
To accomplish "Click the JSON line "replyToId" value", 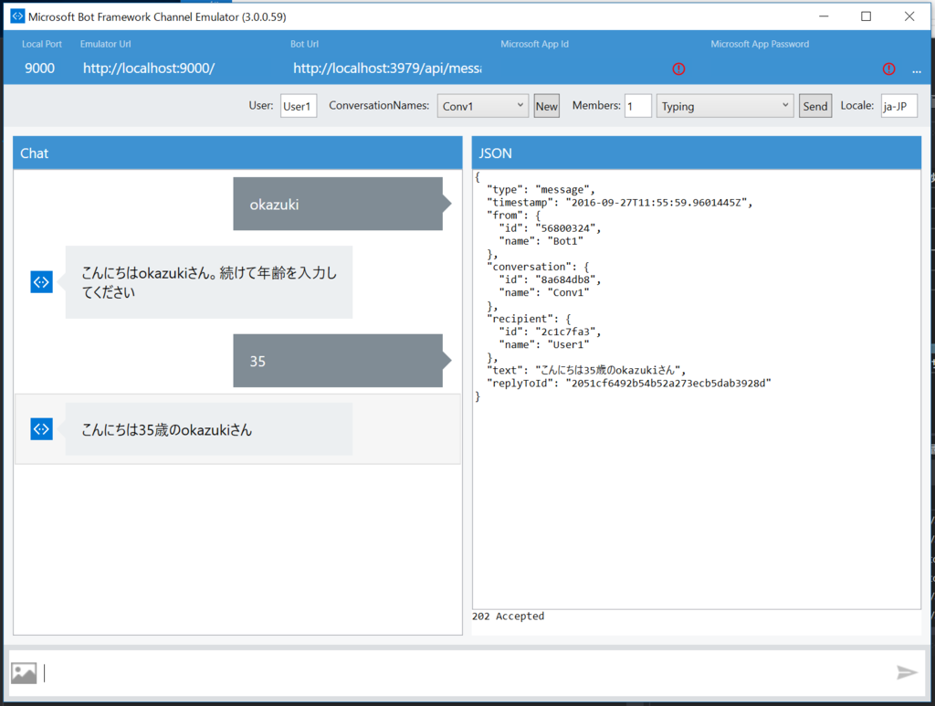I will coord(667,384).
